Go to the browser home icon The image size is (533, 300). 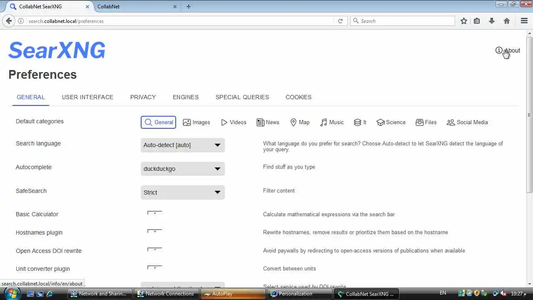(x=507, y=21)
